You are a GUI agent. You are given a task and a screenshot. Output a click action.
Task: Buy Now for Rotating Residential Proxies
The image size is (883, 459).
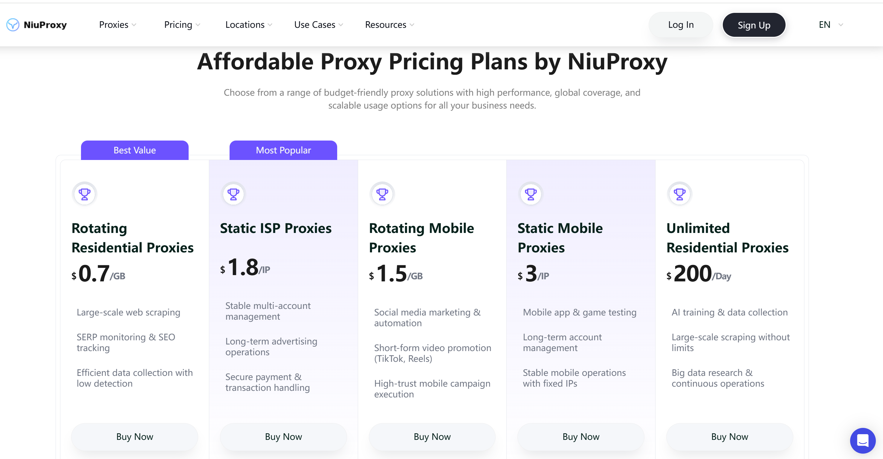(x=135, y=437)
